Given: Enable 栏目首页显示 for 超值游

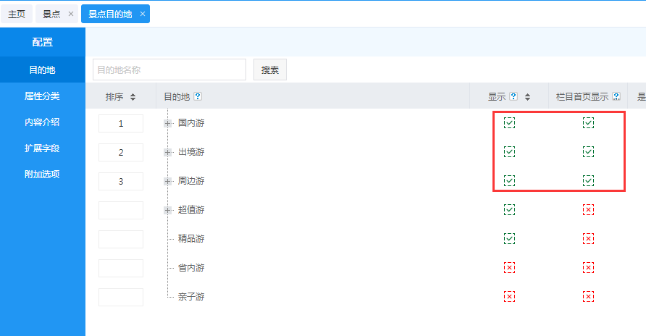Looking at the screenshot, I should 588,210.
